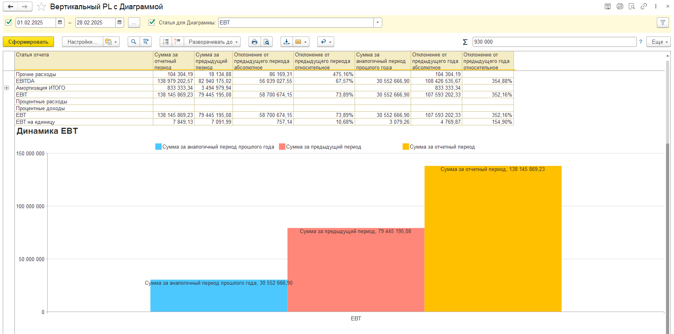674x334 pixels.
Task: Open calendar for start date 01.02.2025
Action: (x=60, y=23)
